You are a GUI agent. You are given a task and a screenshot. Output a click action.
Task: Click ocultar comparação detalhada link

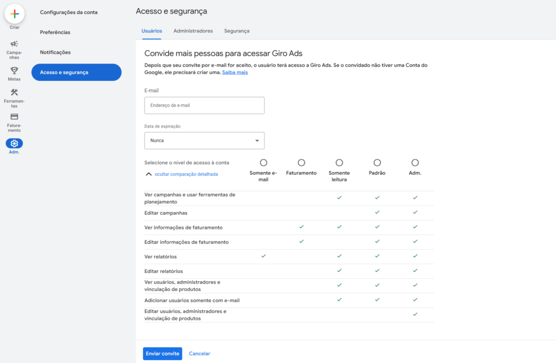tap(186, 174)
